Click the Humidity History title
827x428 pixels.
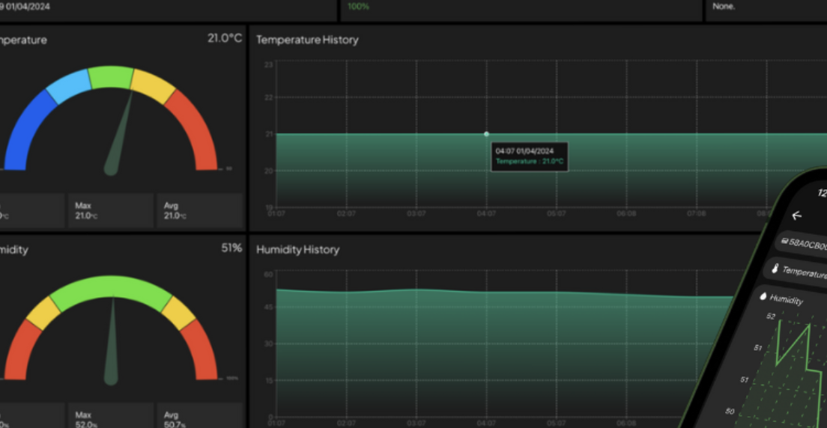pos(297,250)
